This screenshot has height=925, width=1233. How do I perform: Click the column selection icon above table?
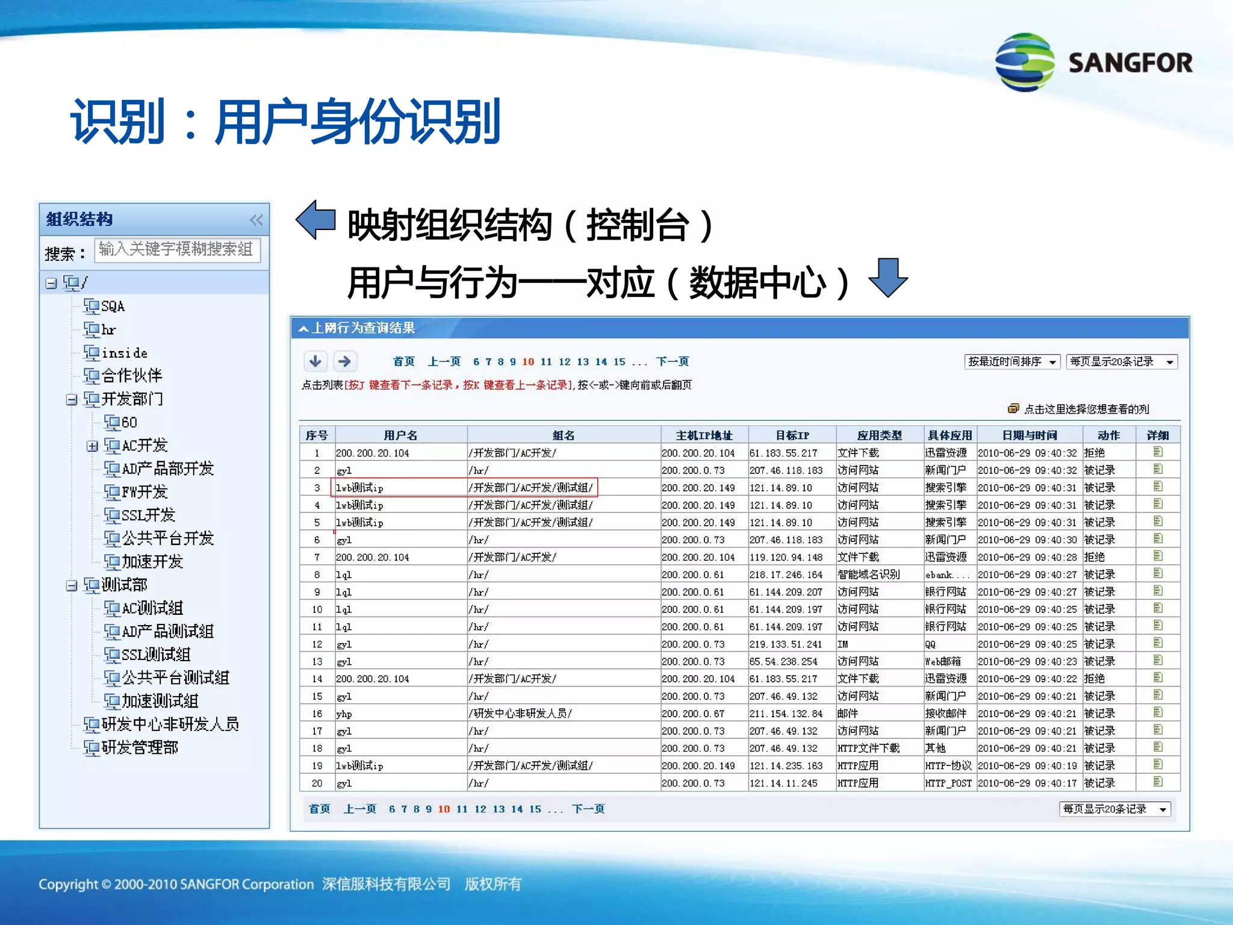pos(1013,409)
